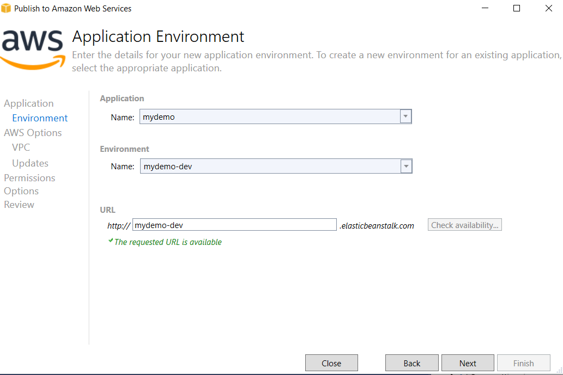Click the Check availability button
This screenshot has height=375, width=563.
pyautogui.click(x=464, y=225)
